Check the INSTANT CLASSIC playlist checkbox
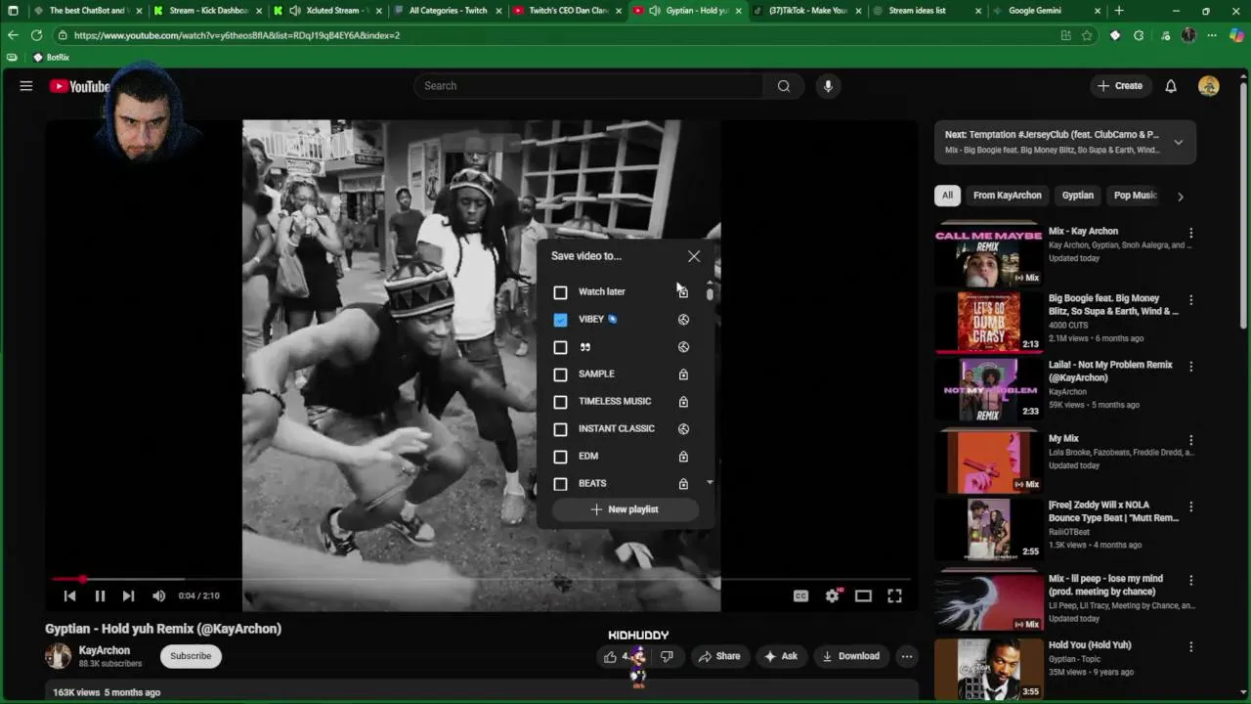The width and height of the screenshot is (1251, 704). pos(560,429)
